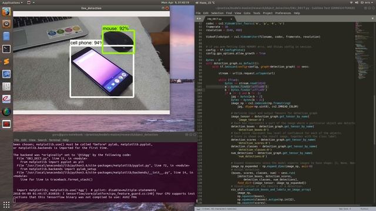Open the green globe dock icon

[x=6, y=111]
